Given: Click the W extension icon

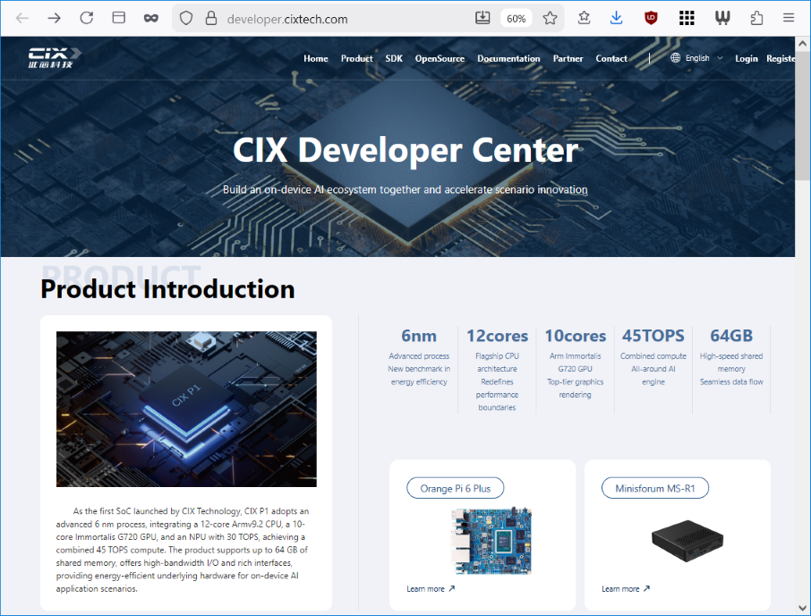Looking at the screenshot, I should pyautogui.click(x=721, y=18).
